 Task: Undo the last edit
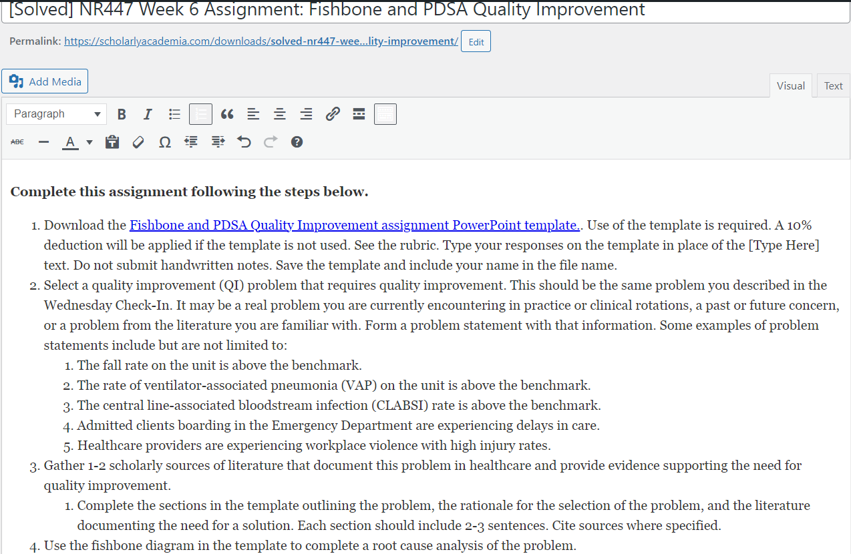click(x=244, y=142)
